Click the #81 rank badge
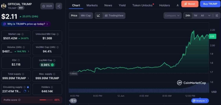221x105 pixels. click(x=21, y=8)
